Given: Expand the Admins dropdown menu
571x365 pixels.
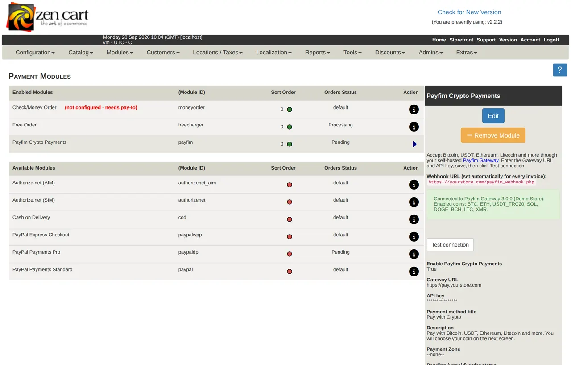Looking at the screenshot, I should [431, 53].
